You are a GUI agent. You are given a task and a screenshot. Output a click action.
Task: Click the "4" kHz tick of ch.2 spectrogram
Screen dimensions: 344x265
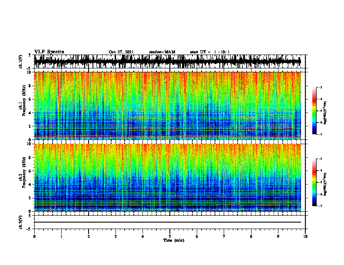(x=30, y=184)
